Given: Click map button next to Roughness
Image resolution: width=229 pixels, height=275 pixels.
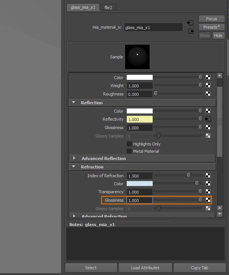Looking at the screenshot, I should [x=208, y=94].
